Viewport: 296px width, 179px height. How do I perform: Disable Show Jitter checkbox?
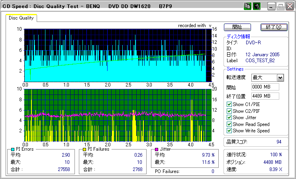pos(229,118)
